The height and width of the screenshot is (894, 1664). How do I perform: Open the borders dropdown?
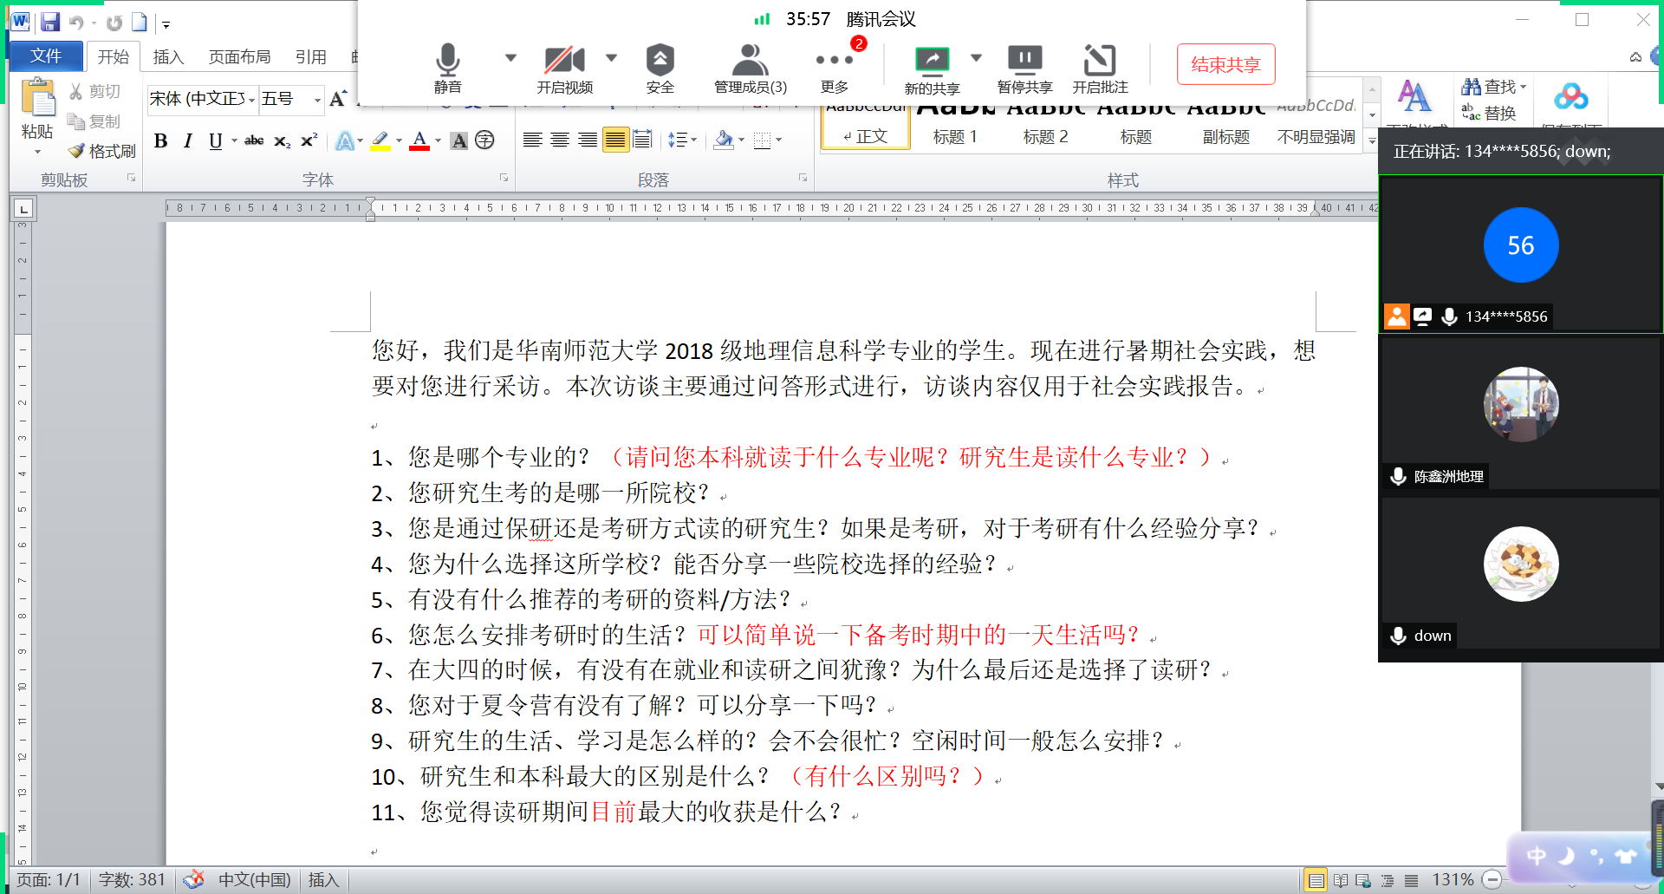pos(778,140)
